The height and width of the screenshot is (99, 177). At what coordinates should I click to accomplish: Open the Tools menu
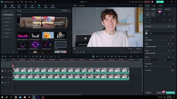tap(26, 2)
